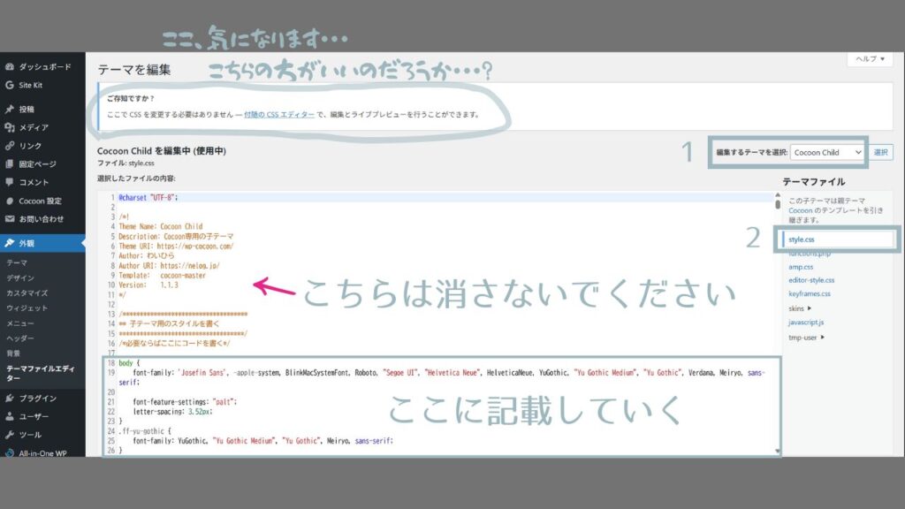Open the メディア menu label

point(34,127)
